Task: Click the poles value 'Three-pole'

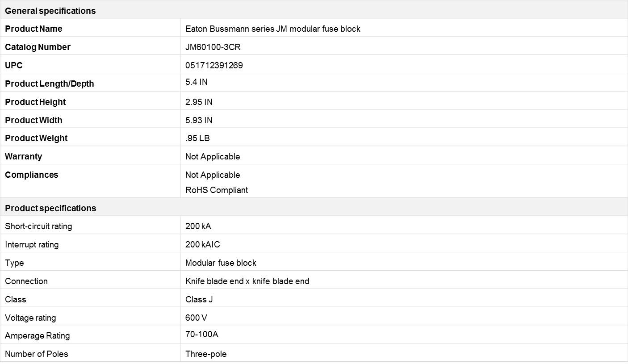Action: [x=206, y=354]
